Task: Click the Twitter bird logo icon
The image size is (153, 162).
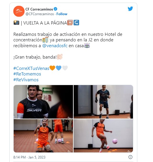Action: [130, 9]
